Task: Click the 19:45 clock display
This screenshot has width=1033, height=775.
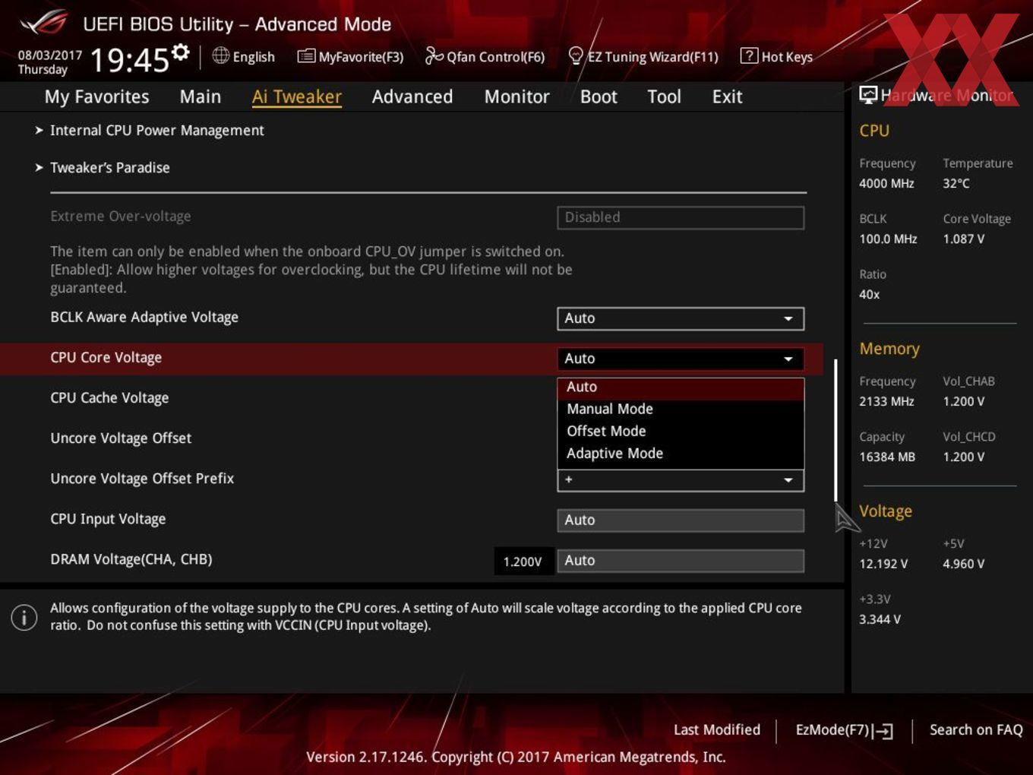Action: coord(129,60)
